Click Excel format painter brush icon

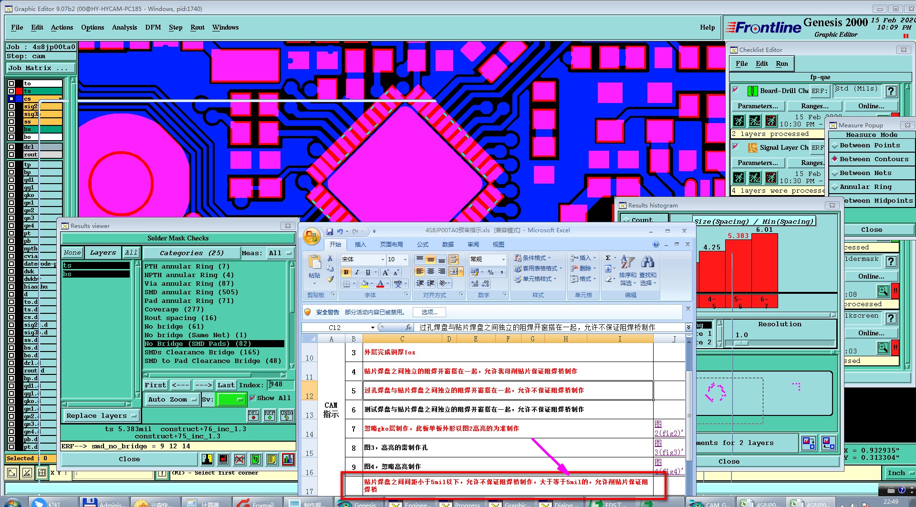[x=330, y=279]
